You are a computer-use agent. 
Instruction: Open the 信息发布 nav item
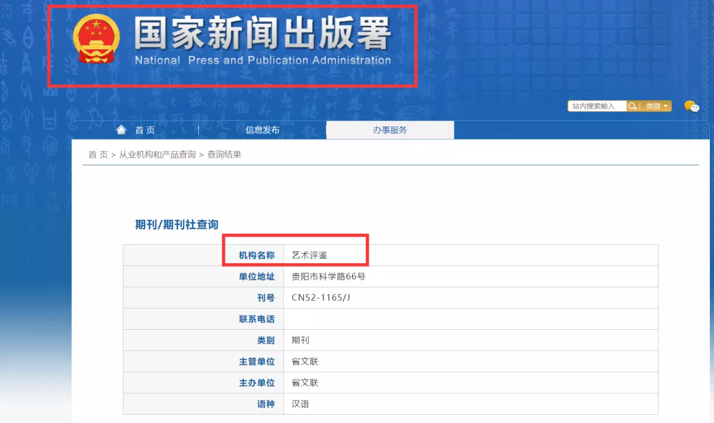(263, 130)
